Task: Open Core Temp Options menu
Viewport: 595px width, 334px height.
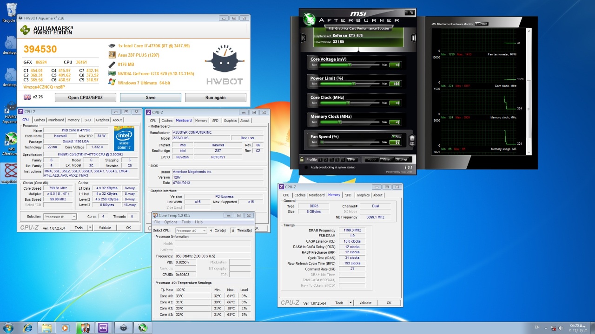Action: pos(171,222)
